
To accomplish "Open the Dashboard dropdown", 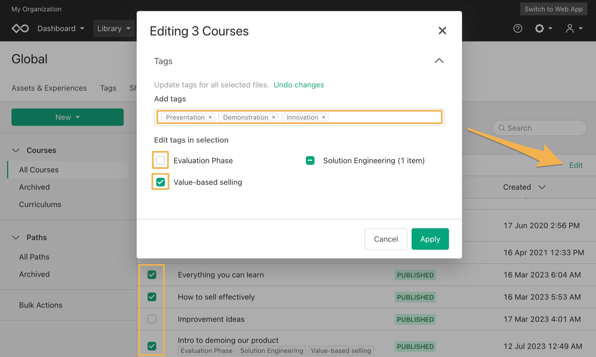I will pyautogui.click(x=60, y=28).
